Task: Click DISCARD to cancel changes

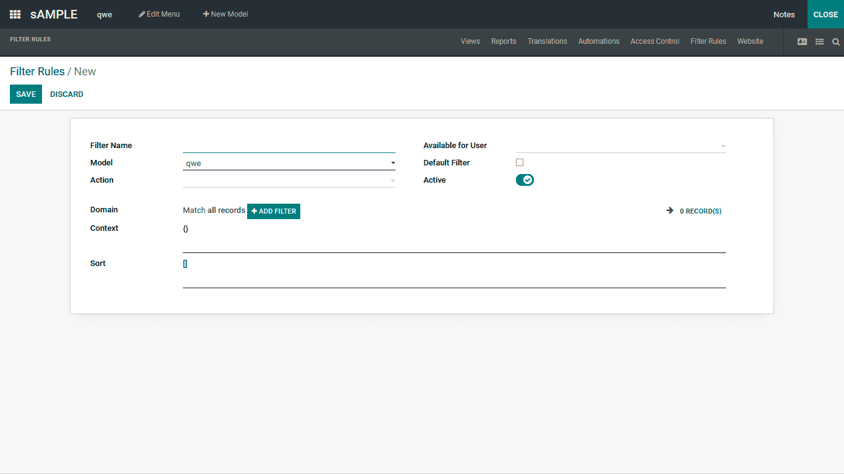Action: pyautogui.click(x=66, y=94)
